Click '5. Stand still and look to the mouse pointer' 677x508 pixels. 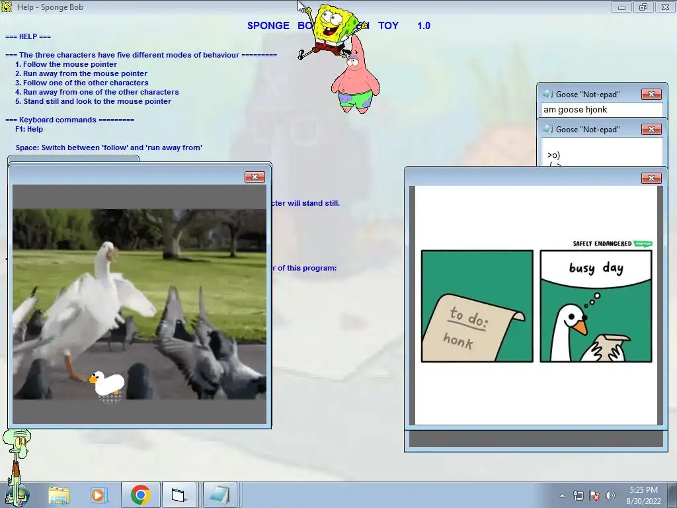[x=93, y=101]
